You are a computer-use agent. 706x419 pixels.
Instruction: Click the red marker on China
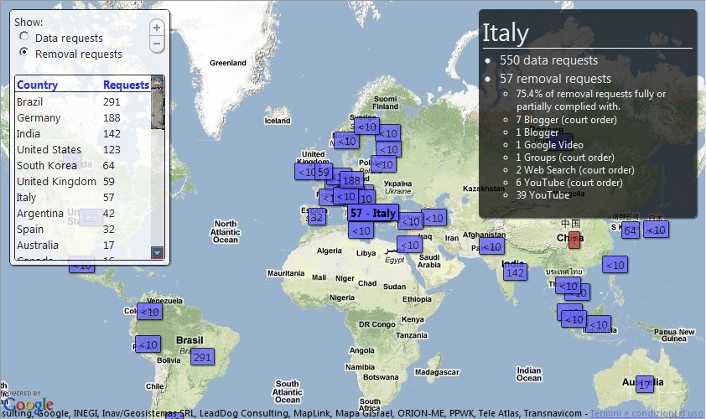(574, 240)
